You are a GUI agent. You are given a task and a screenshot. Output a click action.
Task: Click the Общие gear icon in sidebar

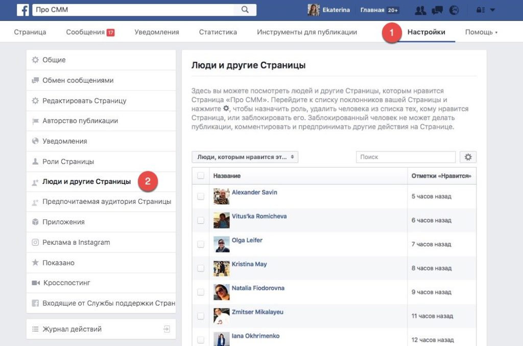tap(34, 60)
